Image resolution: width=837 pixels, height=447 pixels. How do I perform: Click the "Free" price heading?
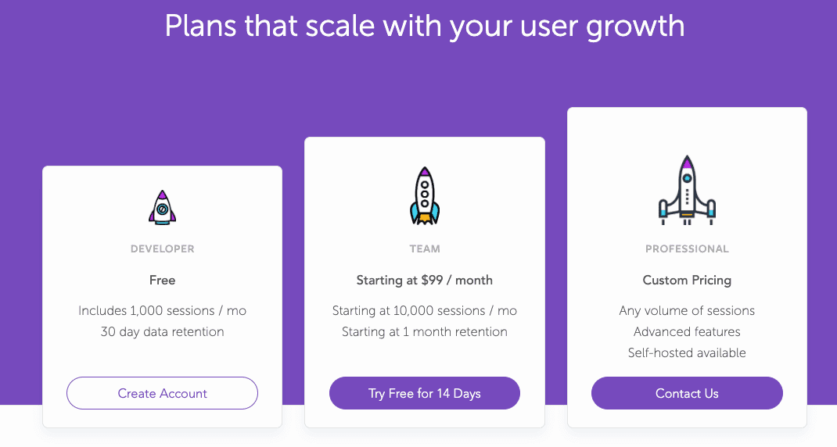point(162,280)
